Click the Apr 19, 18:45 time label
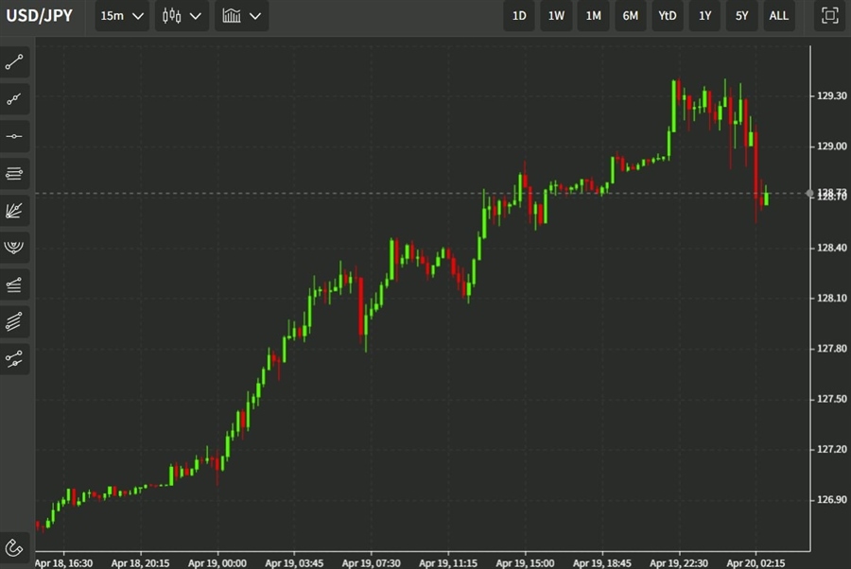 click(x=602, y=563)
